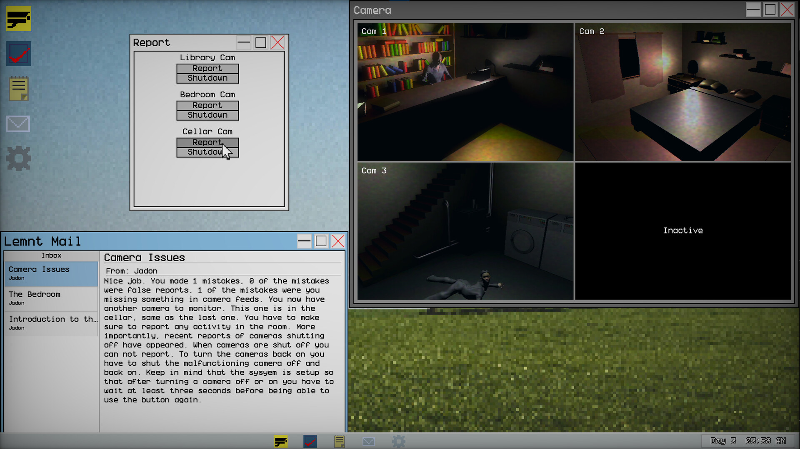800x449 pixels.
Task: Report activity on the Bedroom Cam
Action: pos(207,105)
